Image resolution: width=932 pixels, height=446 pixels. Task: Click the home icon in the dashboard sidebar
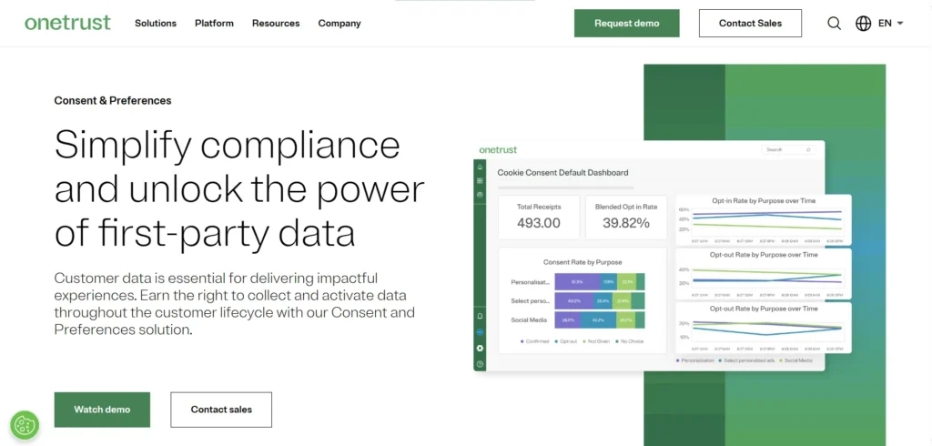[480, 167]
